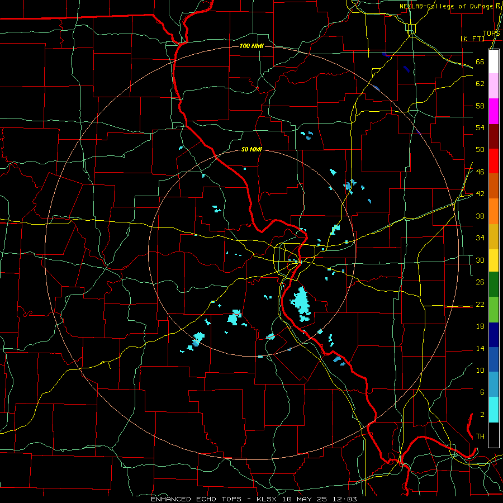503x503 pixels.
Task: Click the '6' legend value
Action: 482,392
